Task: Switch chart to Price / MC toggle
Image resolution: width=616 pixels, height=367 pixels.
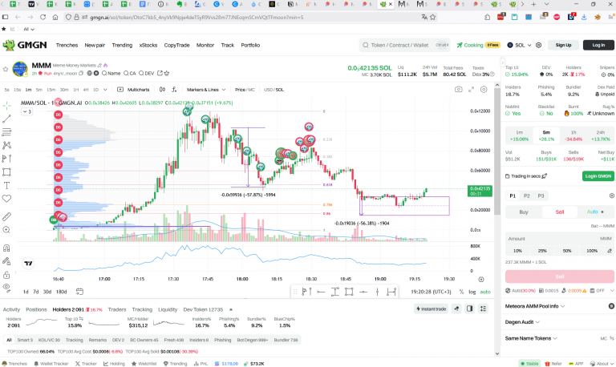Action: pyautogui.click(x=245, y=90)
